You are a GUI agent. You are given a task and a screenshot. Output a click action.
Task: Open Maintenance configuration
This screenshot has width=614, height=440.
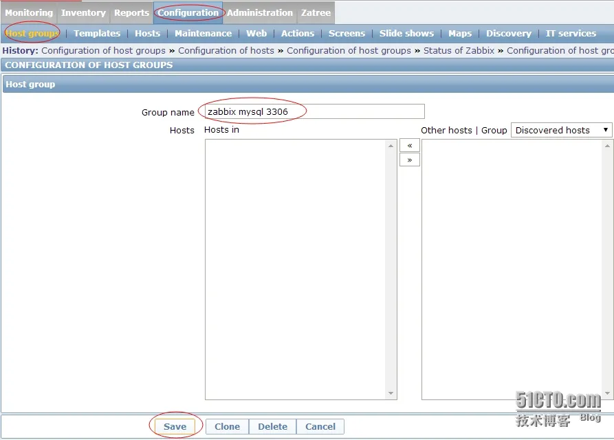(x=203, y=33)
